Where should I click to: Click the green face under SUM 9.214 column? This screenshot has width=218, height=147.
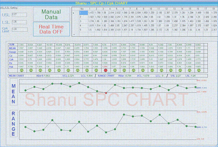68,70
